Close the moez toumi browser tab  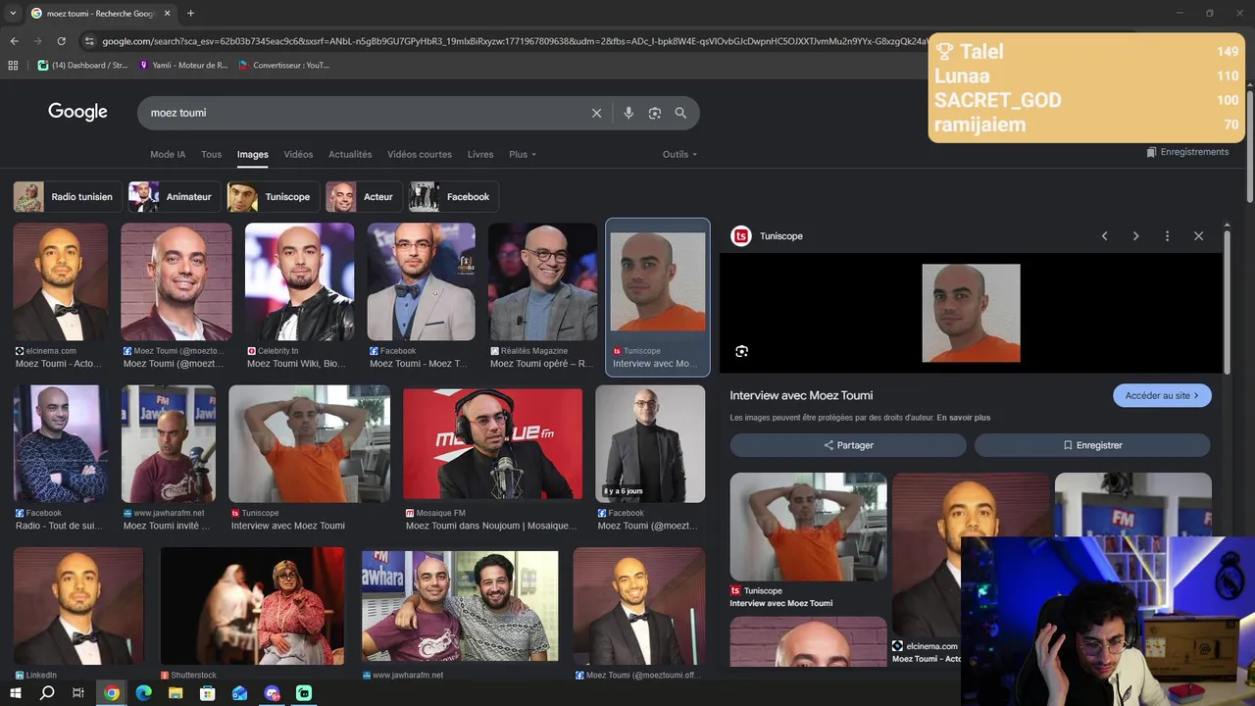[x=167, y=14]
